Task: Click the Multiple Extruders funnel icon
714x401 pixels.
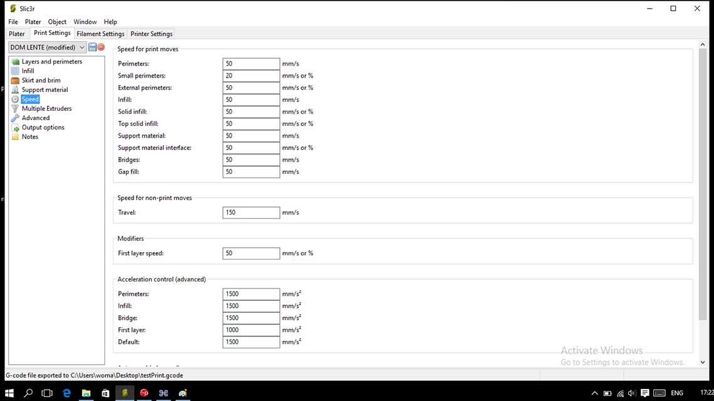Action: coord(16,109)
